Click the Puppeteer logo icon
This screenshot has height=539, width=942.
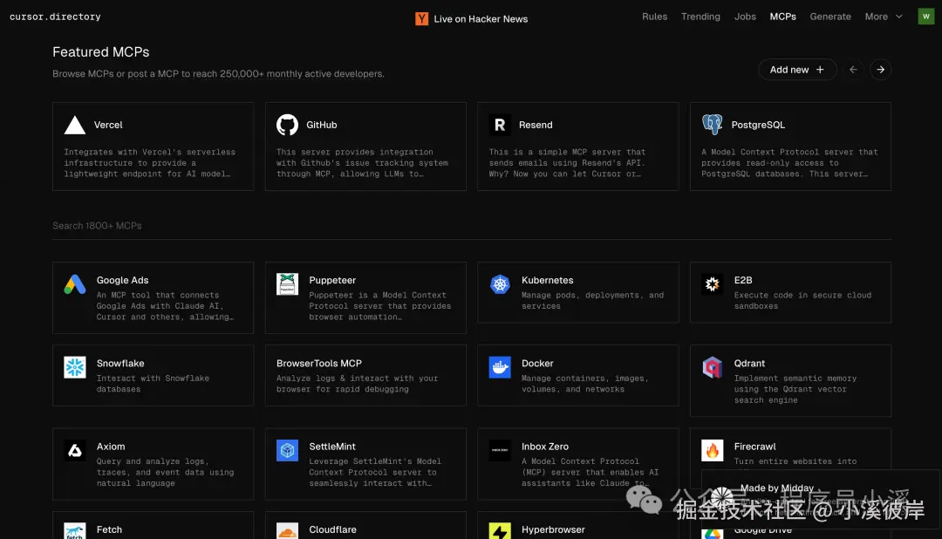coord(287,284)
